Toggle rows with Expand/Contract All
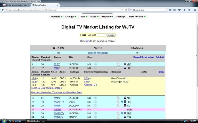Viewport: 198px width, 123px height. (144, 57)
